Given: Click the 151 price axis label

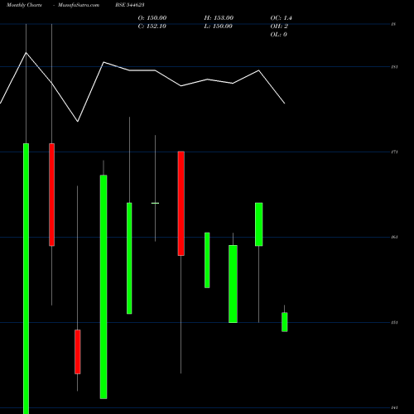Looking at the screenshot, I should pyautogui.click(x=395, y=322).
